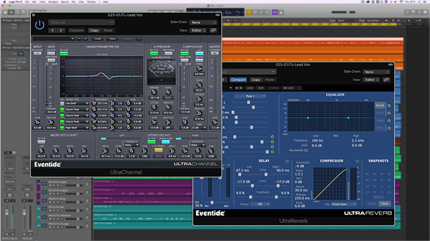
Task: Select the Pre EQ tab in UltraReverb
Action: click(380, 113)
